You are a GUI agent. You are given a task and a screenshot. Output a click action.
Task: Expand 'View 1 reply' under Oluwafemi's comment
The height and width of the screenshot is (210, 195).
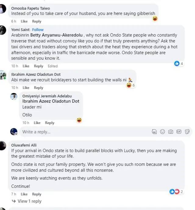[27, 201]
